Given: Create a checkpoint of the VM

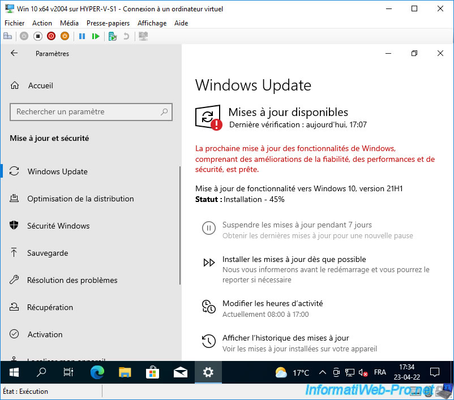Looking at the screenshot, I should coord(112,36).
